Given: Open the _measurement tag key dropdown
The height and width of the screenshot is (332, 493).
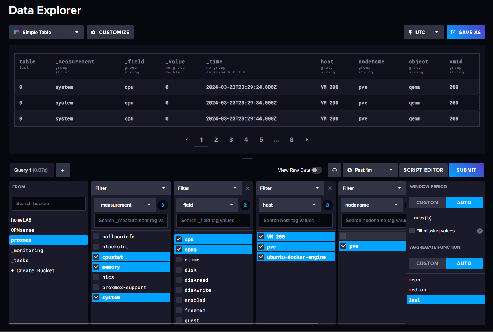Looking at the screenshot, I should tap(125, 205).
